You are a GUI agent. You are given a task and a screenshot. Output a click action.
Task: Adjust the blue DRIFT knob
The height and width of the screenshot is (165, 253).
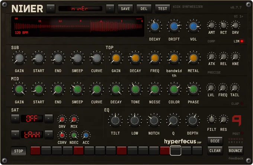coord(174,26)
